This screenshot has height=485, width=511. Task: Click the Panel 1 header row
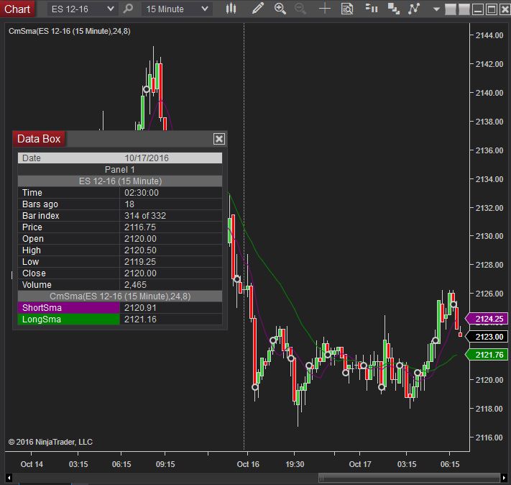pyautogui.click(x=120, y=170)
